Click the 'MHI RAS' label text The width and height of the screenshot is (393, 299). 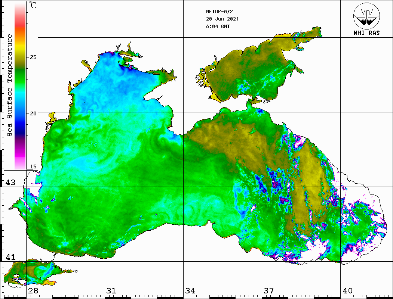[x=366, y=33]
